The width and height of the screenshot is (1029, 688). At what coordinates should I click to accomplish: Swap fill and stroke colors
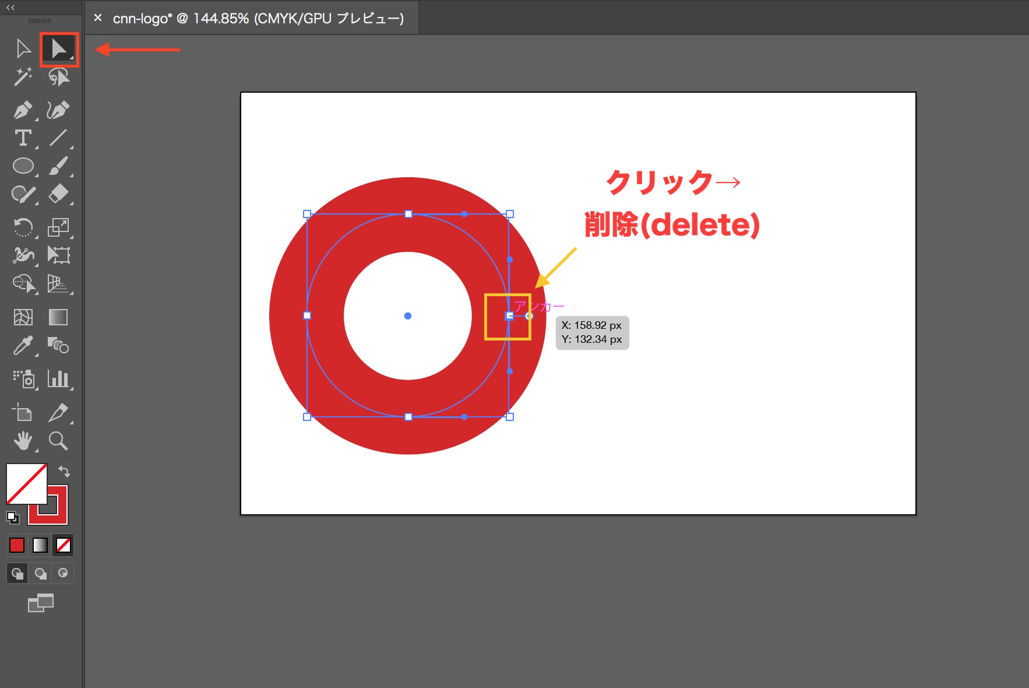(64, 471)
